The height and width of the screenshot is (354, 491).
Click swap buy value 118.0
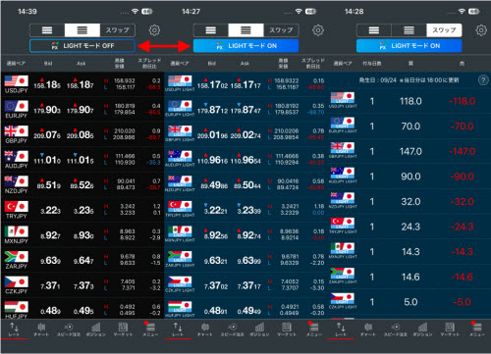[410, 101]
